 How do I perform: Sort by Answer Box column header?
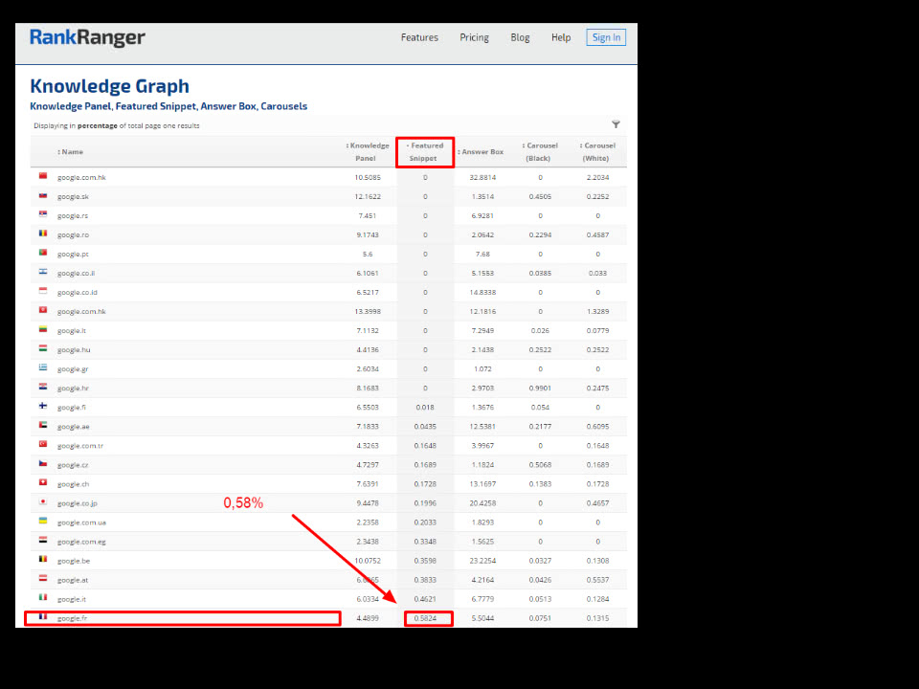point(481,152)
